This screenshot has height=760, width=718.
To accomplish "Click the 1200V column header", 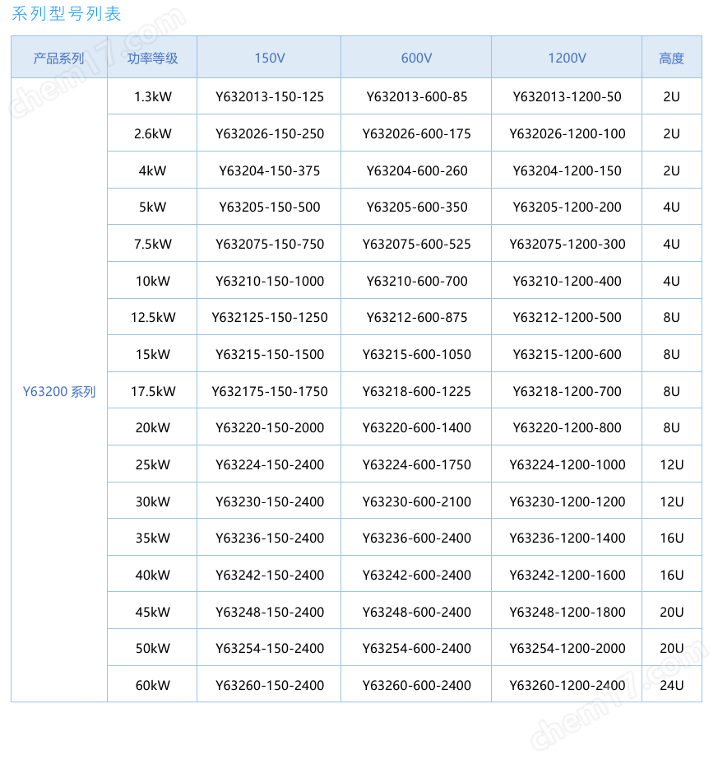I will coord(567,58).
